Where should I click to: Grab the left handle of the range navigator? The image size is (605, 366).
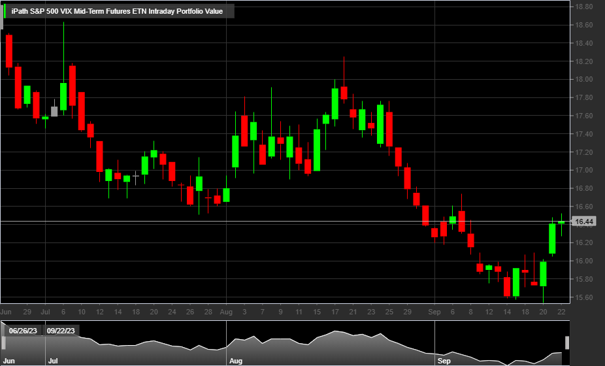tap(3, 342)
